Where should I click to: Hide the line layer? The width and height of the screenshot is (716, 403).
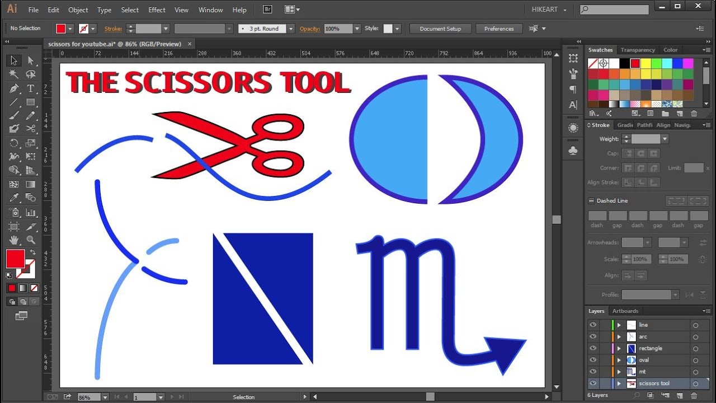[x=593, y=325]
